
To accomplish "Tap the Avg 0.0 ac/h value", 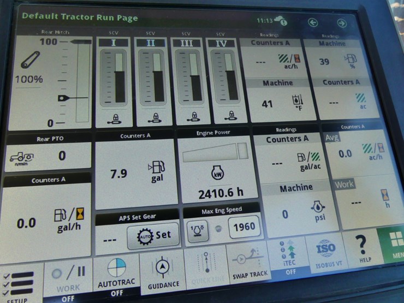I will pos(345,154).
